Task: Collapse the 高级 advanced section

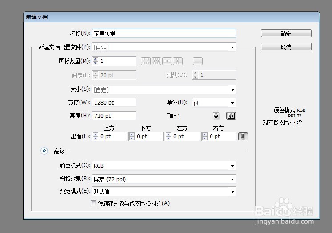Action: coord(44,151)
